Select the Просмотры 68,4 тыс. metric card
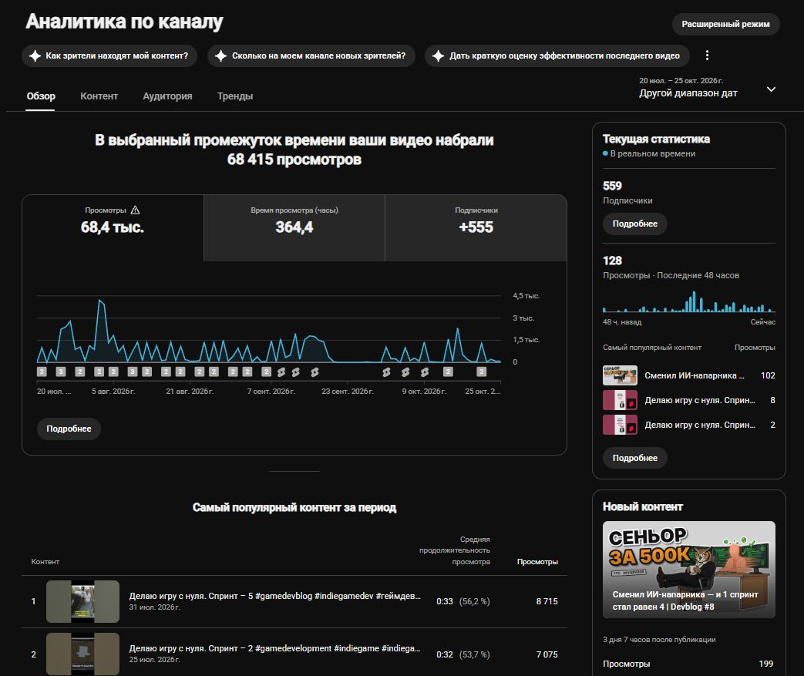The image size is (804, 676). tap(113, 227)
